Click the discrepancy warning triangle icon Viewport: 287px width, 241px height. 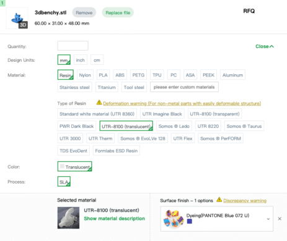[219, 200]
